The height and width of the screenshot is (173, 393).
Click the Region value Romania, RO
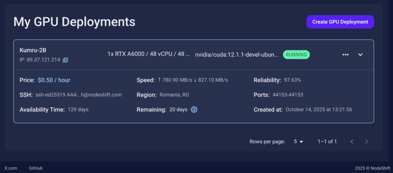pyautogui.click(x=174, y=95)
